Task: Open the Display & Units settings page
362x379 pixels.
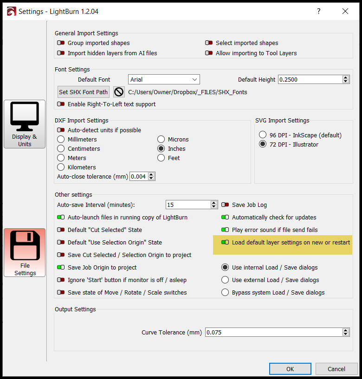Action: coord(25,124)
